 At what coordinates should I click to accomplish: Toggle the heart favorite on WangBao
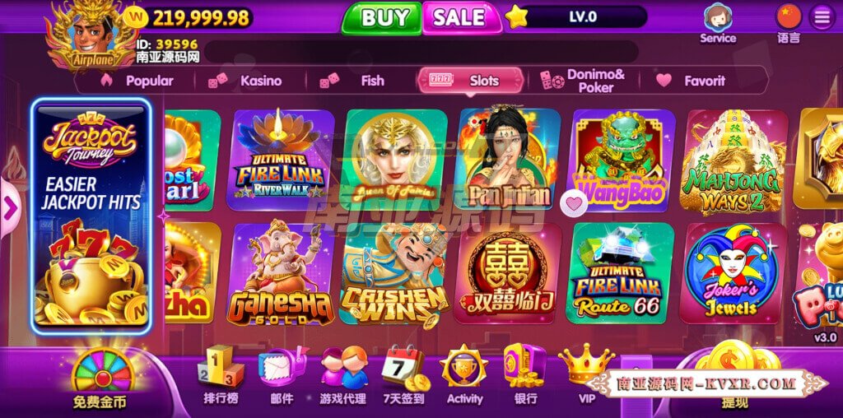(574, 203)
